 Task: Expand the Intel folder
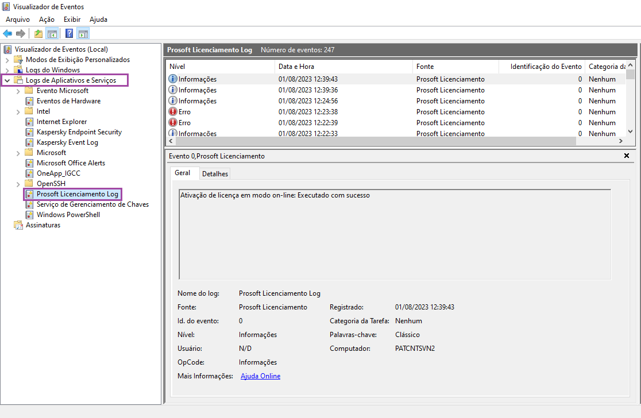point(18,111)
